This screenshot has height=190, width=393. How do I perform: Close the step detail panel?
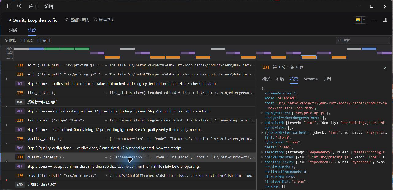click(x=385, y=68)
